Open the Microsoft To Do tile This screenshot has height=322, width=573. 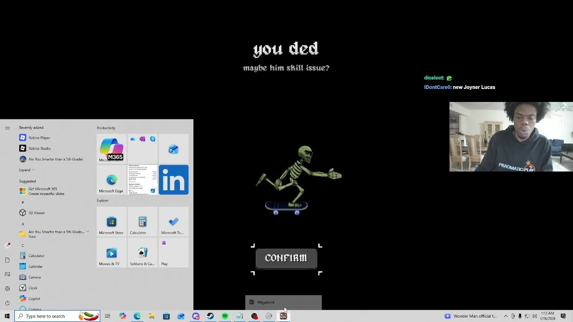174,221
